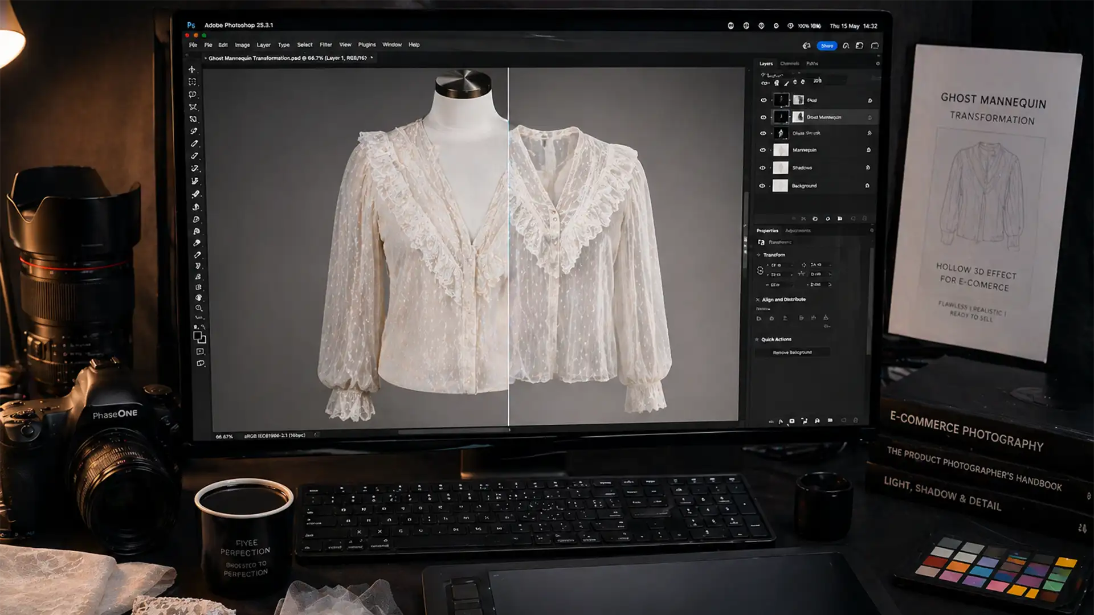Image resolution: width=1094 pixels, height=615 pixels.
Task: Open the Transform properties icon
Action: pyautogui.click(x=761, y=242)
